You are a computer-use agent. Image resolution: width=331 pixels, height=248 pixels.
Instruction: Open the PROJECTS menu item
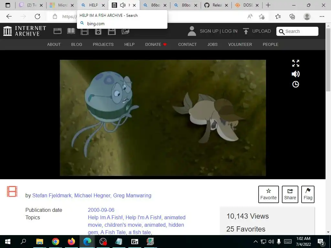click(103, 45)
